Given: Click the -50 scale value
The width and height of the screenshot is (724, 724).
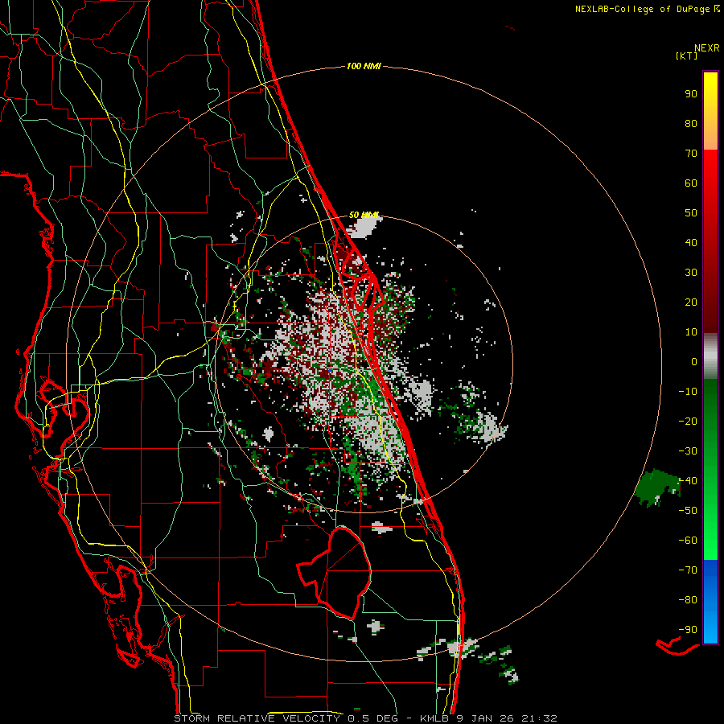Looking at the screenshot, I should point(688,510).
